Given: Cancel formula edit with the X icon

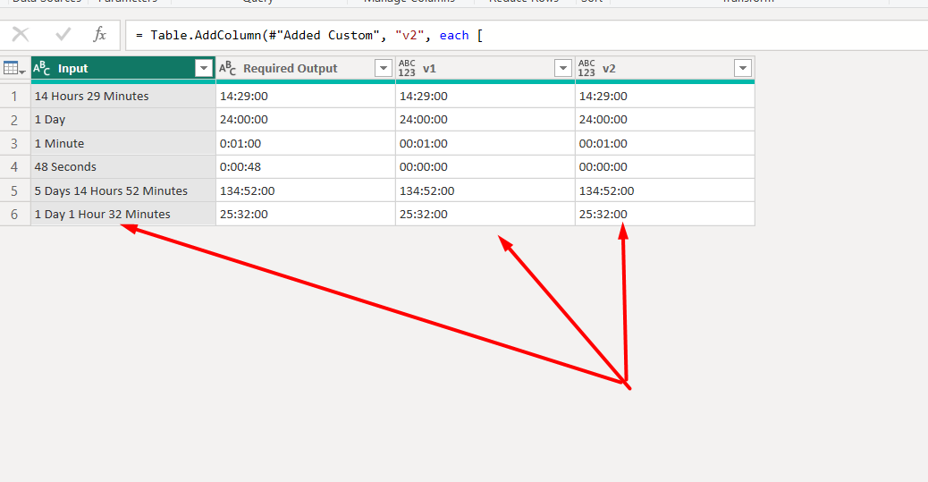Looking at the screenshot, I should point(21,35).
